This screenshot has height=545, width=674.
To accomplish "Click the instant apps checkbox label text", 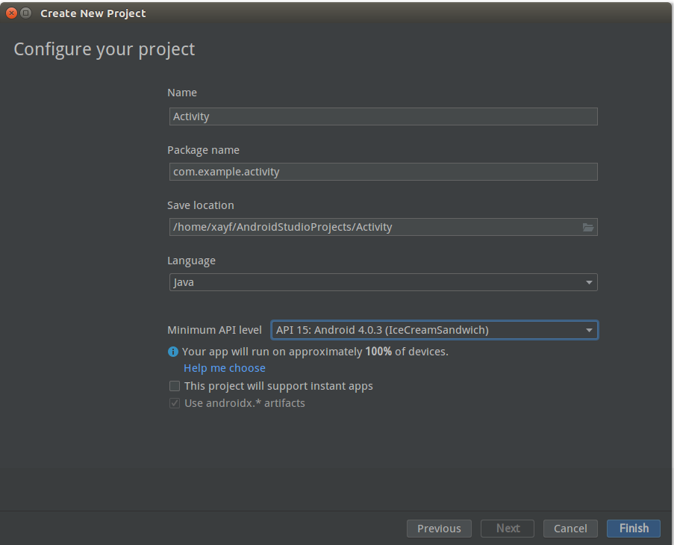I will [278, 386].
